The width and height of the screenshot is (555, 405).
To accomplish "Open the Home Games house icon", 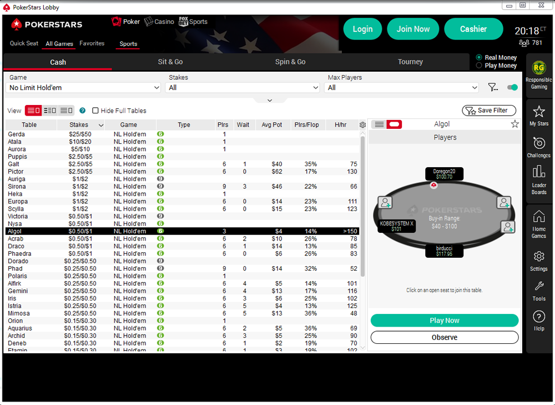I will pyautogui.click(x=539, y=216).
